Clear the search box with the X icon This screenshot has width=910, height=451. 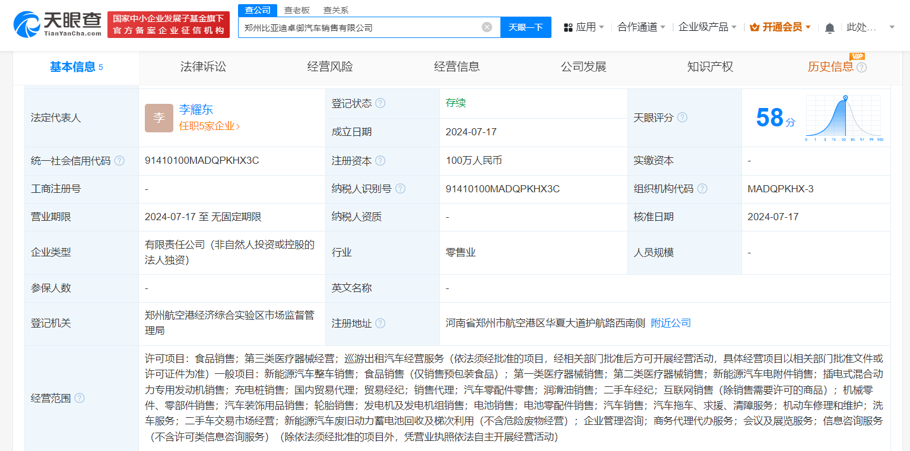(x=487, y=27)
